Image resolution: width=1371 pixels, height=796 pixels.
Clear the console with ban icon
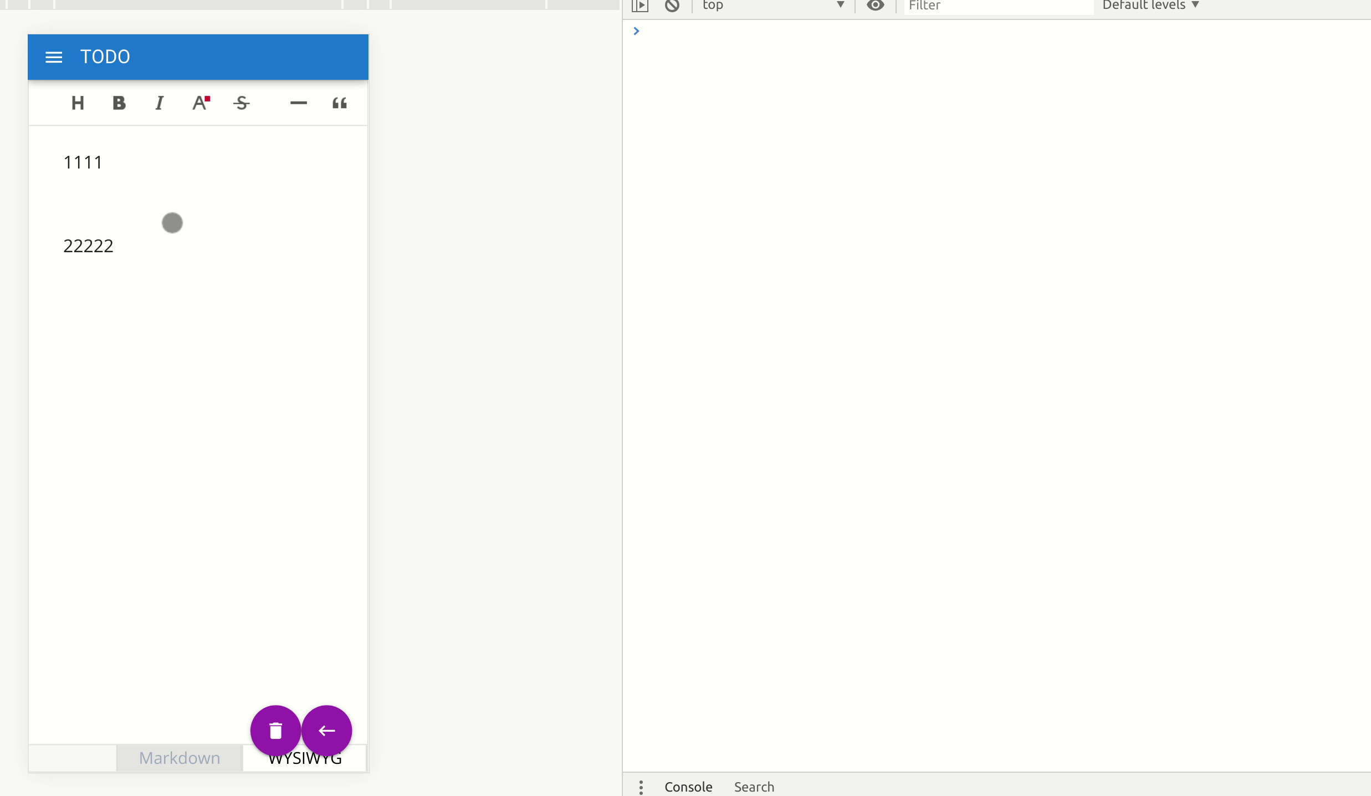click(x=672, y=6)
